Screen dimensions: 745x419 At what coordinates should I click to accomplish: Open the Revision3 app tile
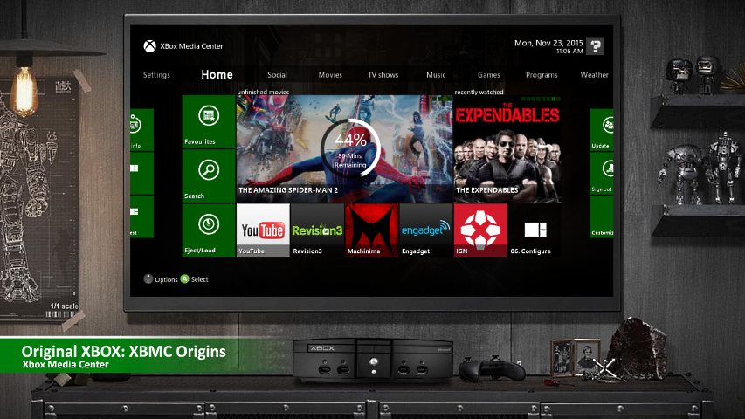point(317,230)
